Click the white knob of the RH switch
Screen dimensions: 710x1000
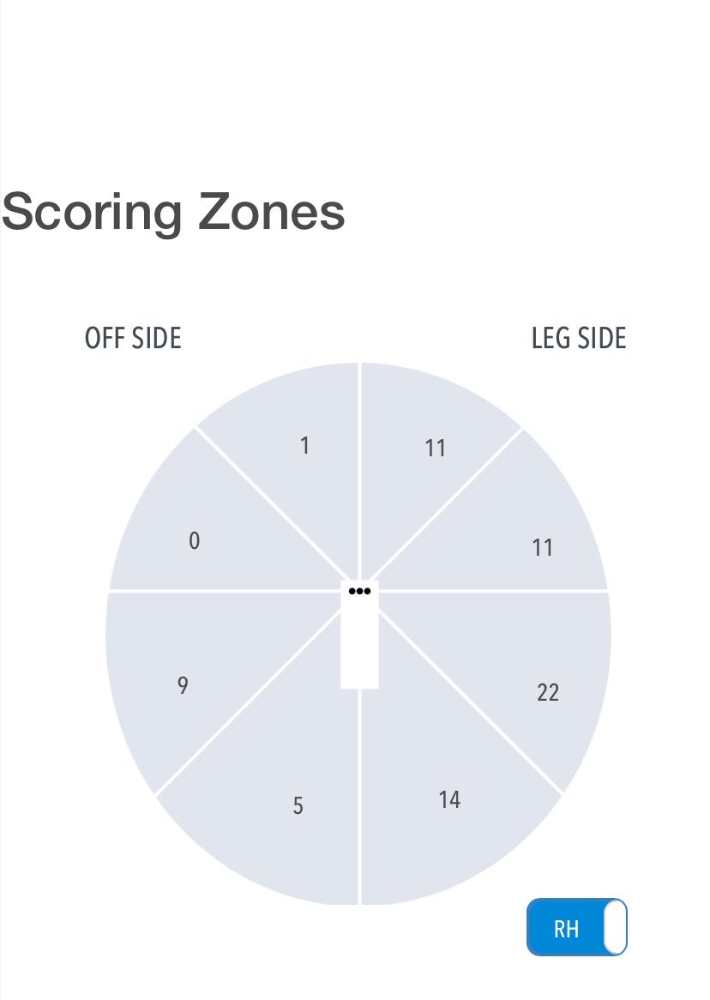click(615, 927)
